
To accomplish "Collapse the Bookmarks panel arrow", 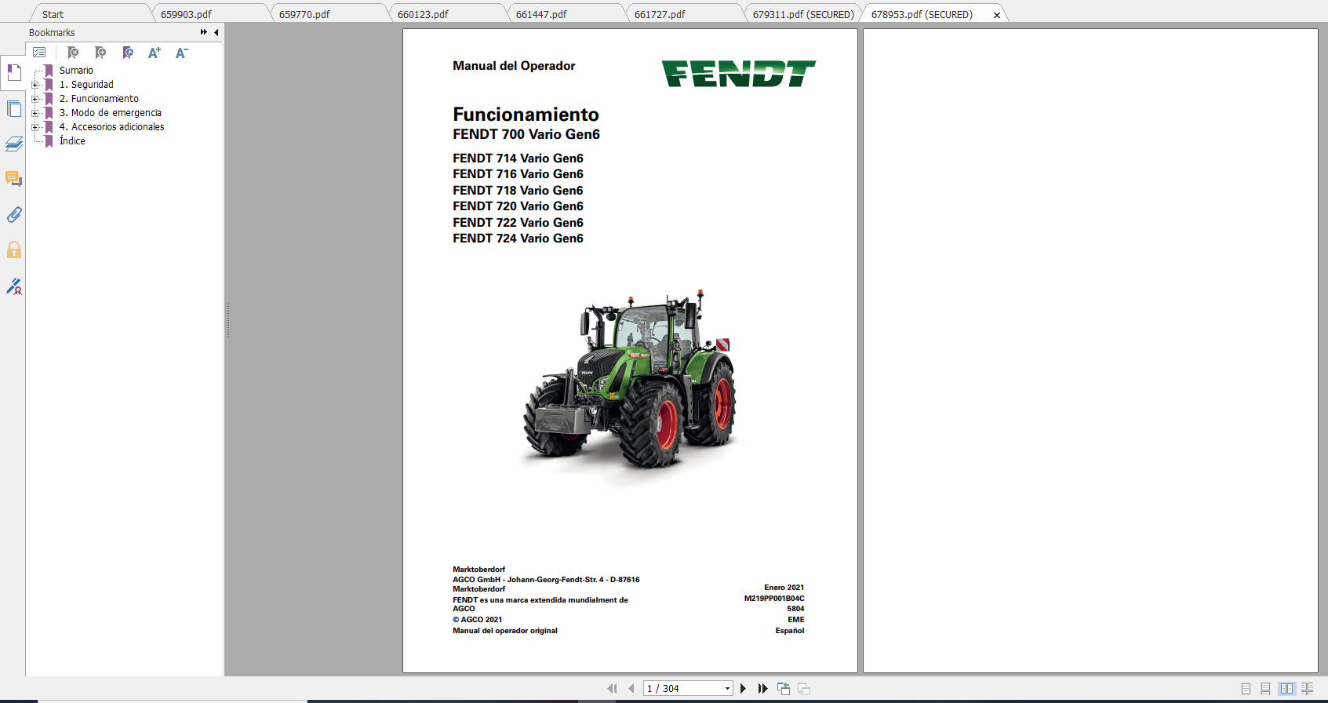I will point(216,32).
